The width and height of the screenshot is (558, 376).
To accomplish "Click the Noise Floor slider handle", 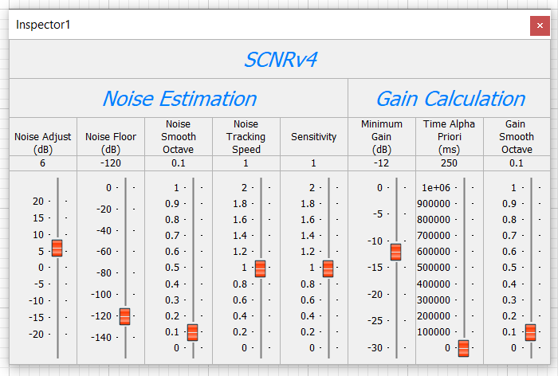I will [x=124, y=316].
